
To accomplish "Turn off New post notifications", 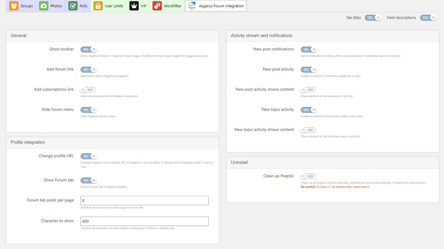I will pyautogui.click(x=309, y=49).
